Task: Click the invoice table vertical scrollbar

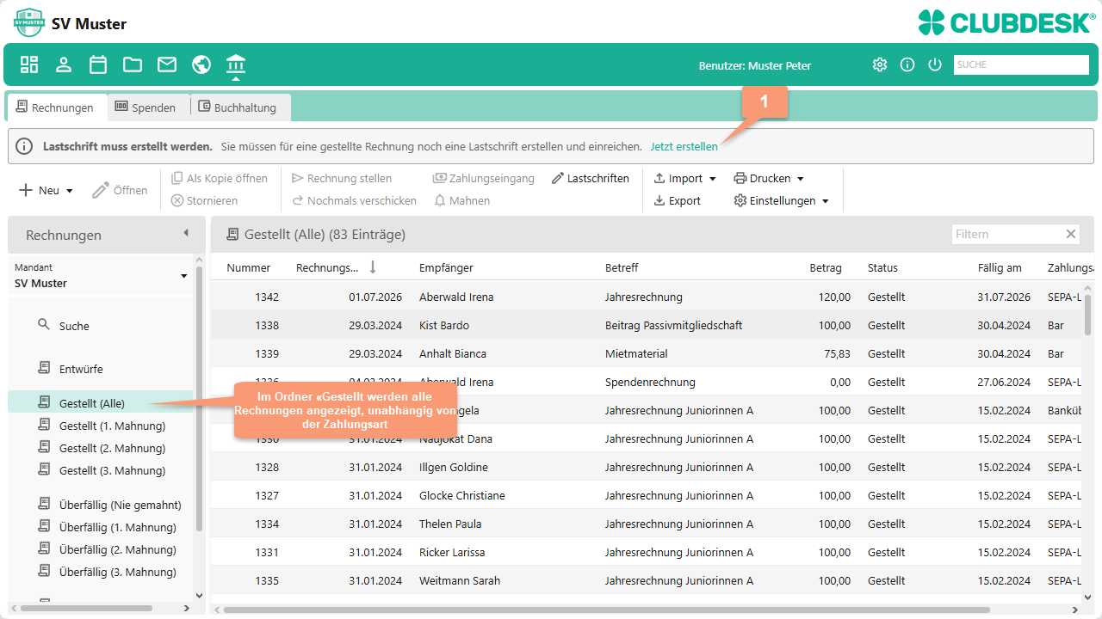Action: point(1088,314)
